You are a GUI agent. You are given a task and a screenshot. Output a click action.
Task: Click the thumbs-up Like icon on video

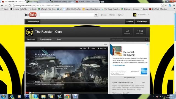click(81, 48)
